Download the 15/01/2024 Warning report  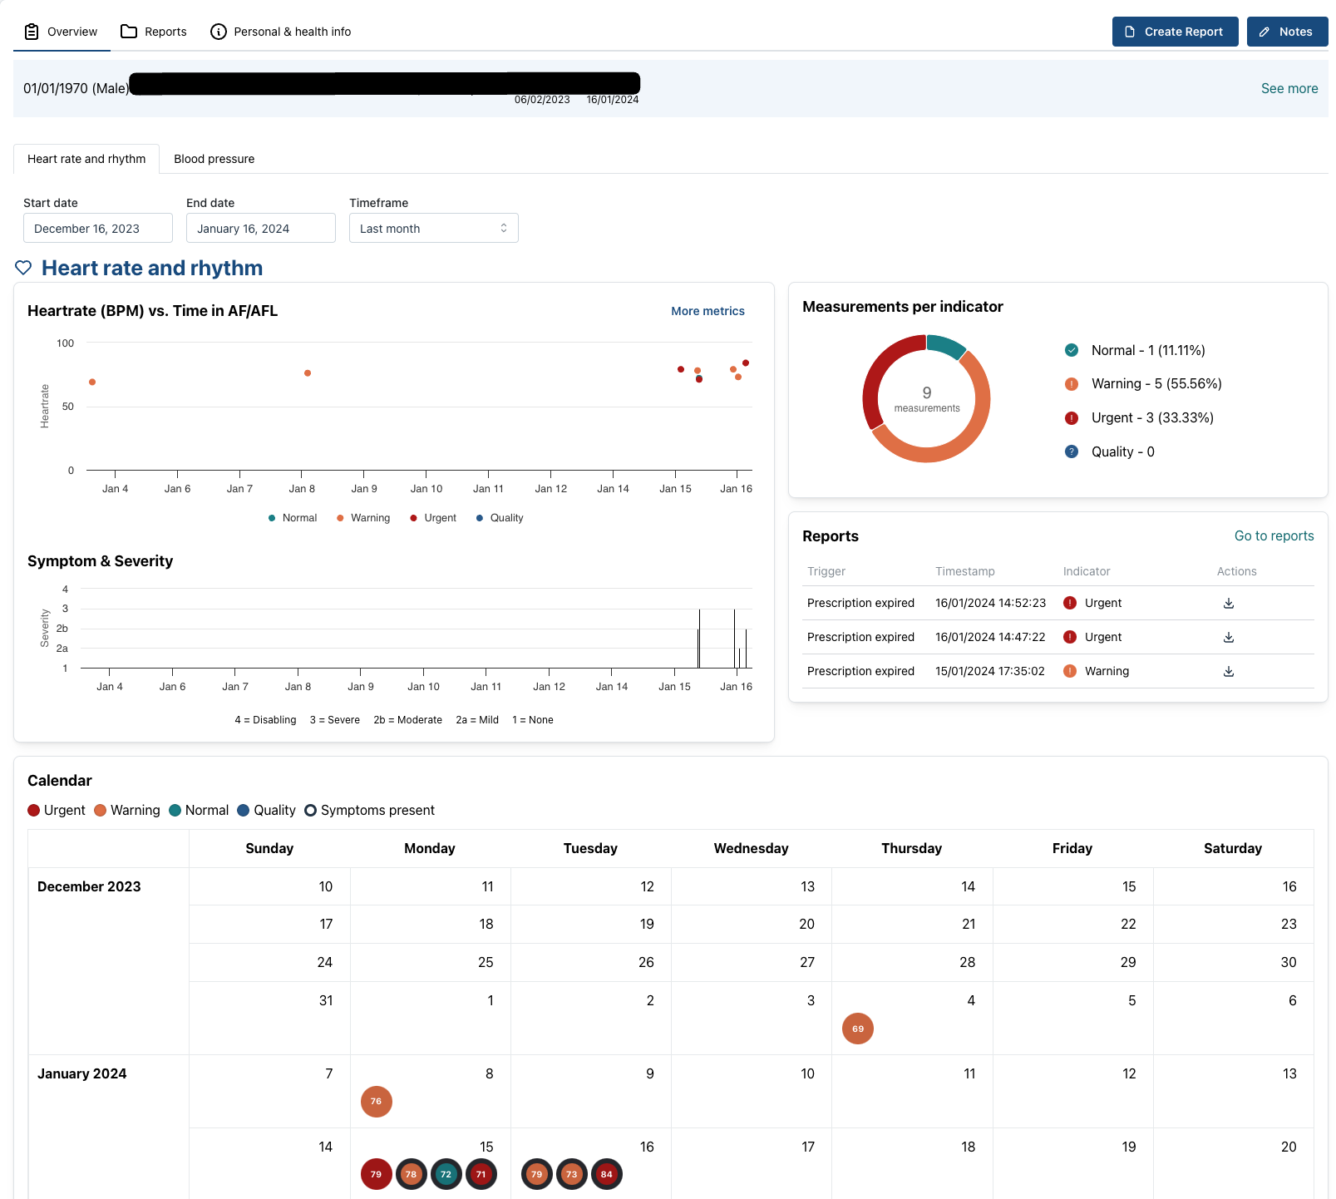(x=1228, y=672)
